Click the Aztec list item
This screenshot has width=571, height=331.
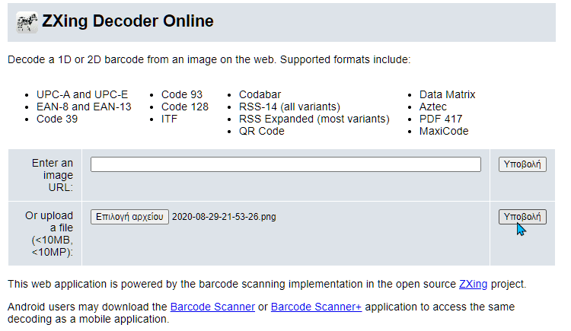pyautogui.click(x=432, y=107)
